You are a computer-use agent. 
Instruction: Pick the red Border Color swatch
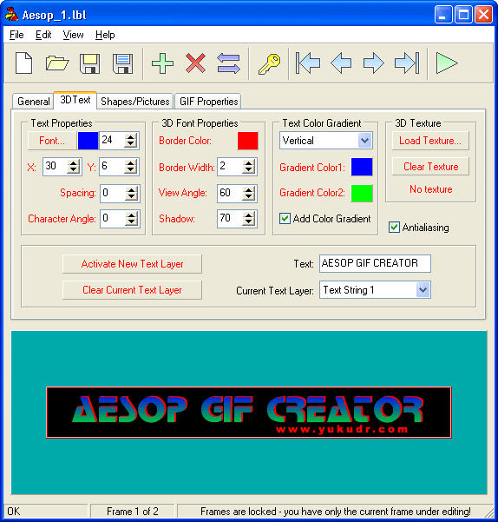(x=247, y=141)
